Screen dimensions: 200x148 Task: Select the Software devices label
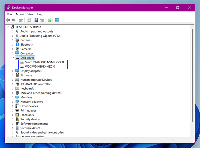click(x=31, y=128)
